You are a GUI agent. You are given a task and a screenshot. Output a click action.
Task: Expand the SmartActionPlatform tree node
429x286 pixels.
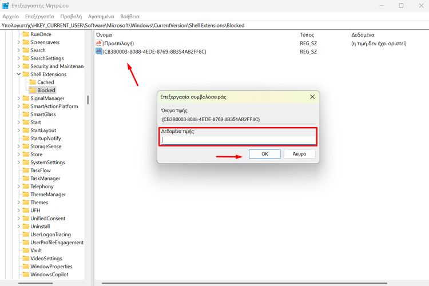pos(19,106)
